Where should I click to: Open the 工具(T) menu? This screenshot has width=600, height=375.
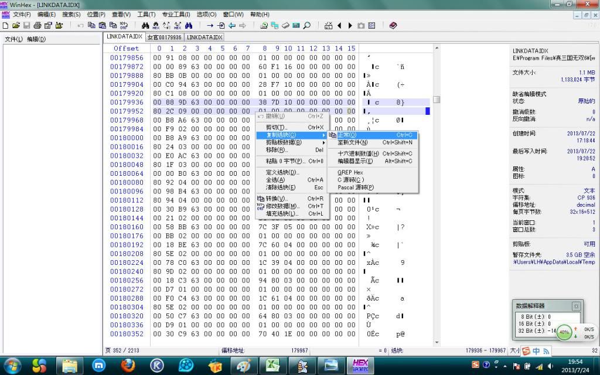click(x=146, y=14)
